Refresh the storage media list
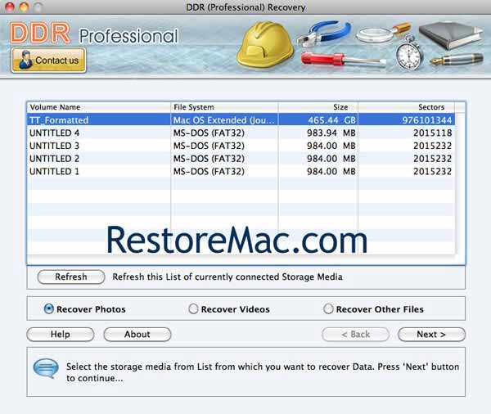Screen dimensions: 491x414 [71, 277]
